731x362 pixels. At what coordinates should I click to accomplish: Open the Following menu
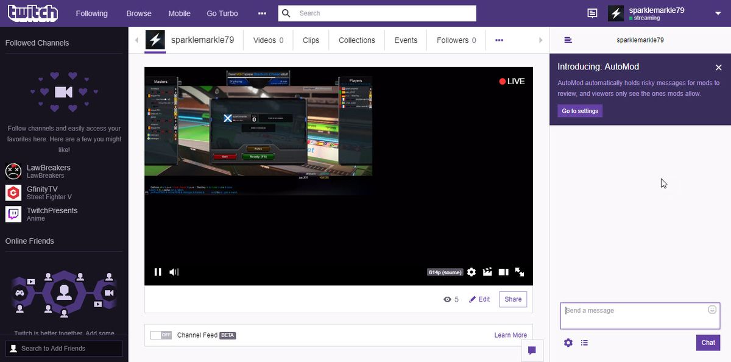point(91,13)
